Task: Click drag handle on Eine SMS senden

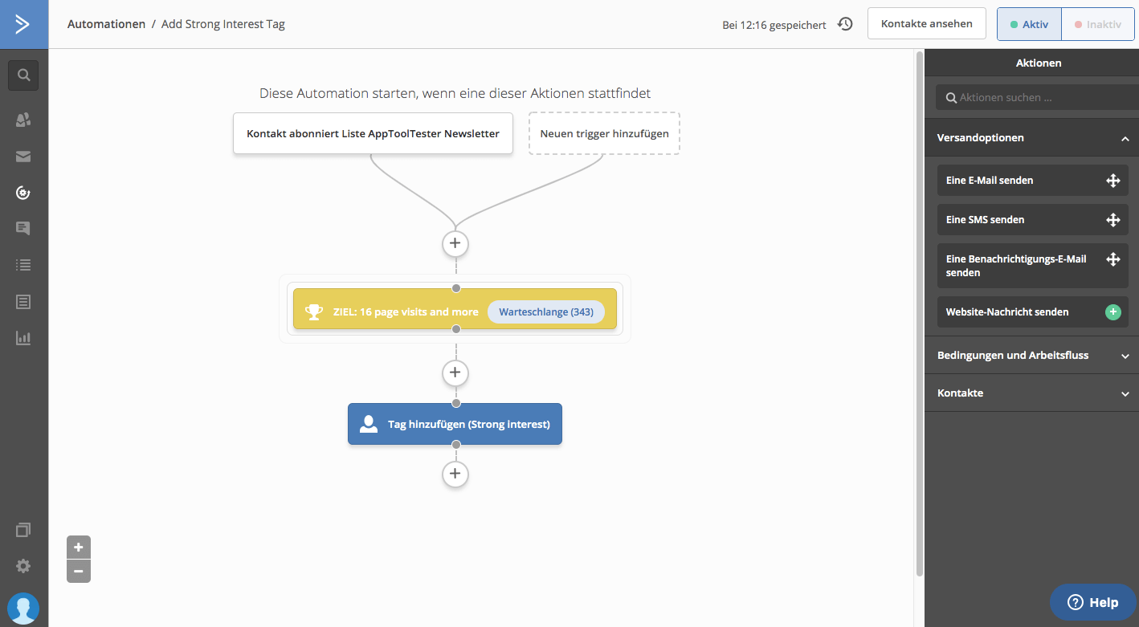Action: pos(1112,220)
